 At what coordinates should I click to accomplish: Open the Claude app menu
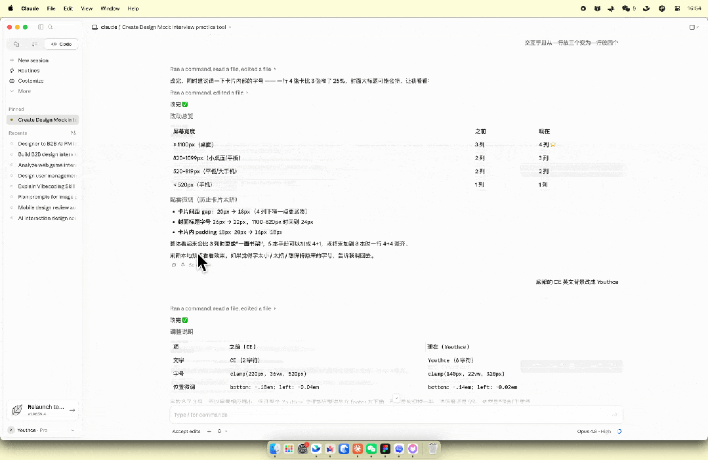[30, 9]
